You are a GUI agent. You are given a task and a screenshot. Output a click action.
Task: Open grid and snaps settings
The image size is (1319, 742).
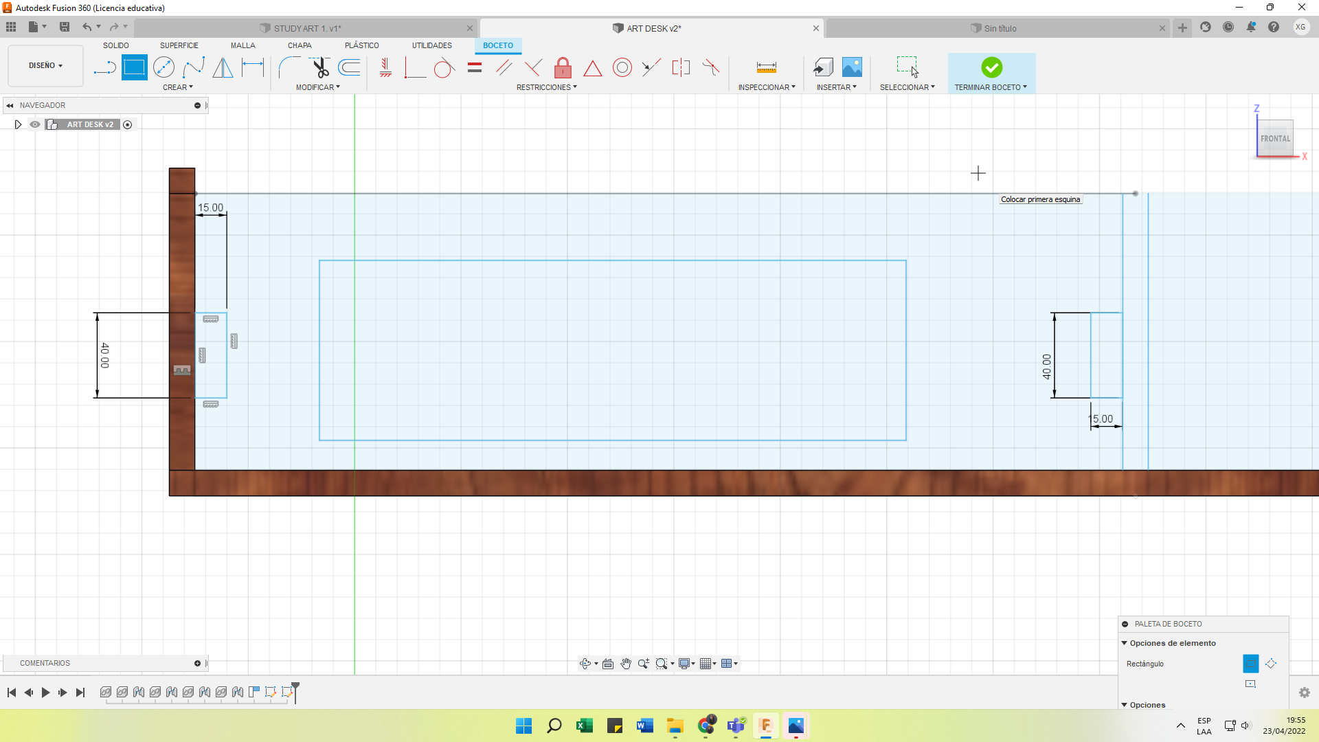pyautogui.click(x=708, y=663)
